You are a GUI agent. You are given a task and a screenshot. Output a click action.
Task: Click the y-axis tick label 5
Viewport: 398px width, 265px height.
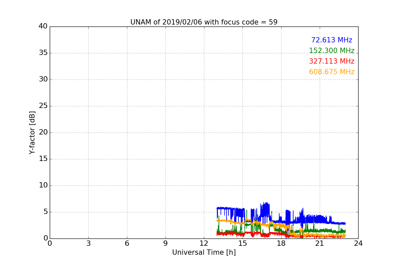point(45,212)
